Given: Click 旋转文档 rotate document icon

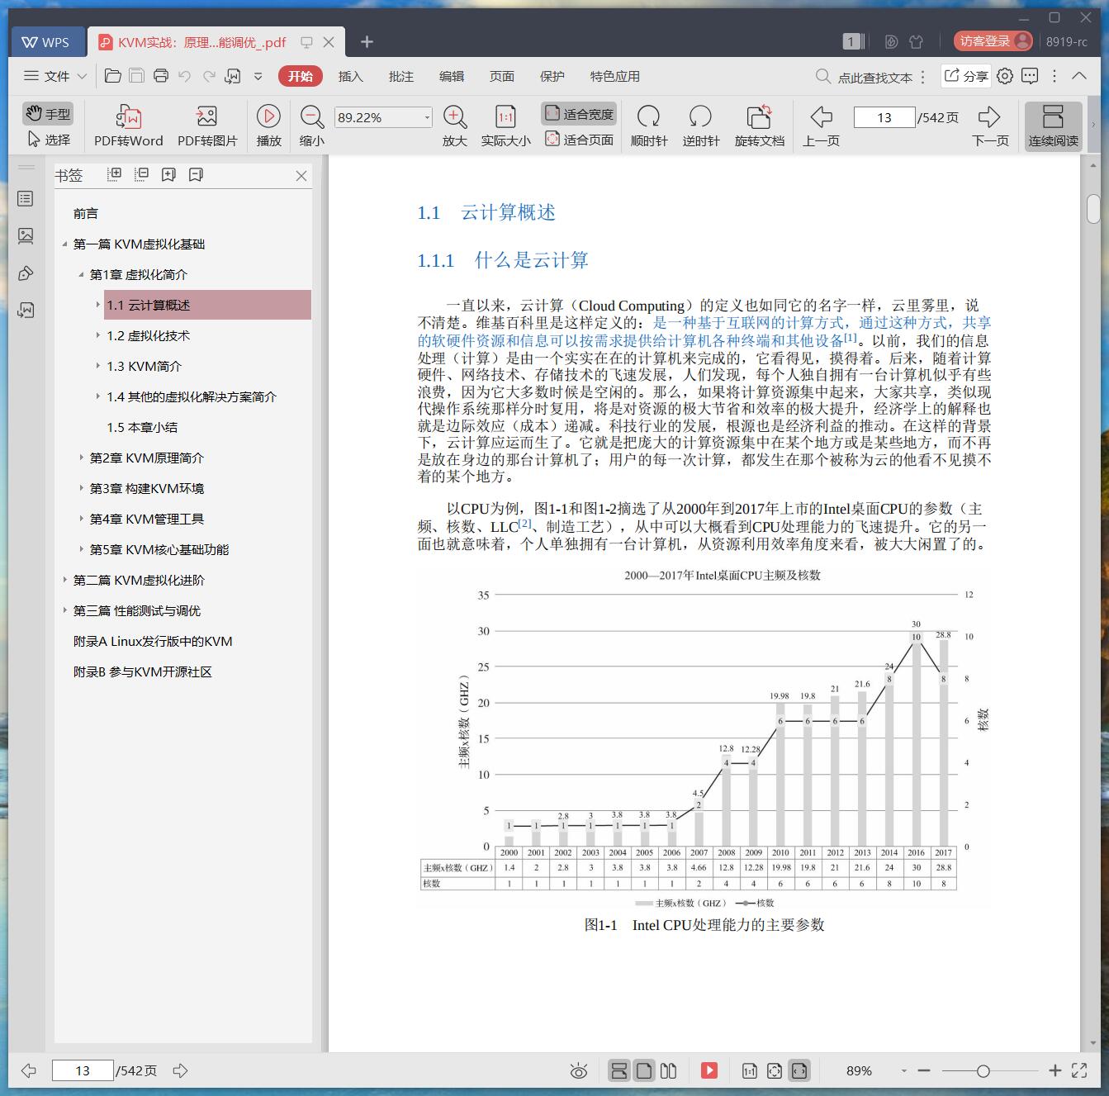Looking at the screenshot, I should coord(759,126).
